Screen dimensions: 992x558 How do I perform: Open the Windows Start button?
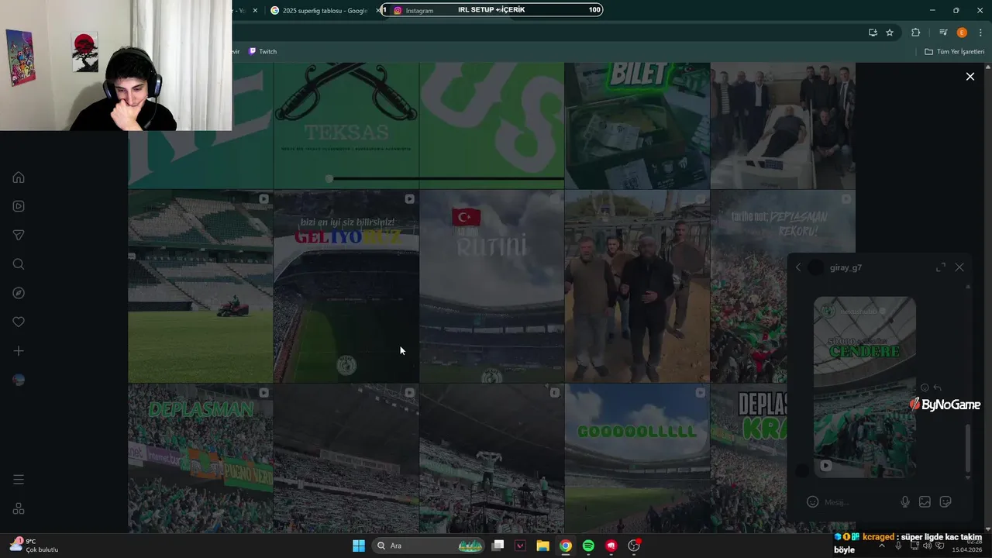[x=359, y=546]
